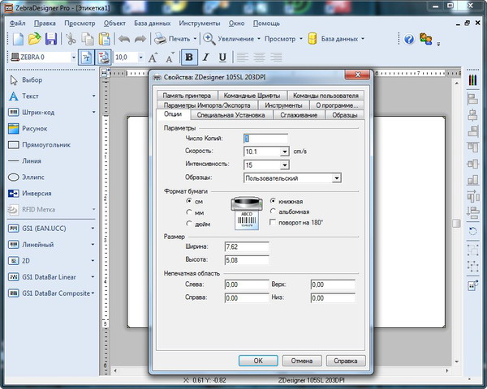Open the Инструменты menu

pos(200,24)
